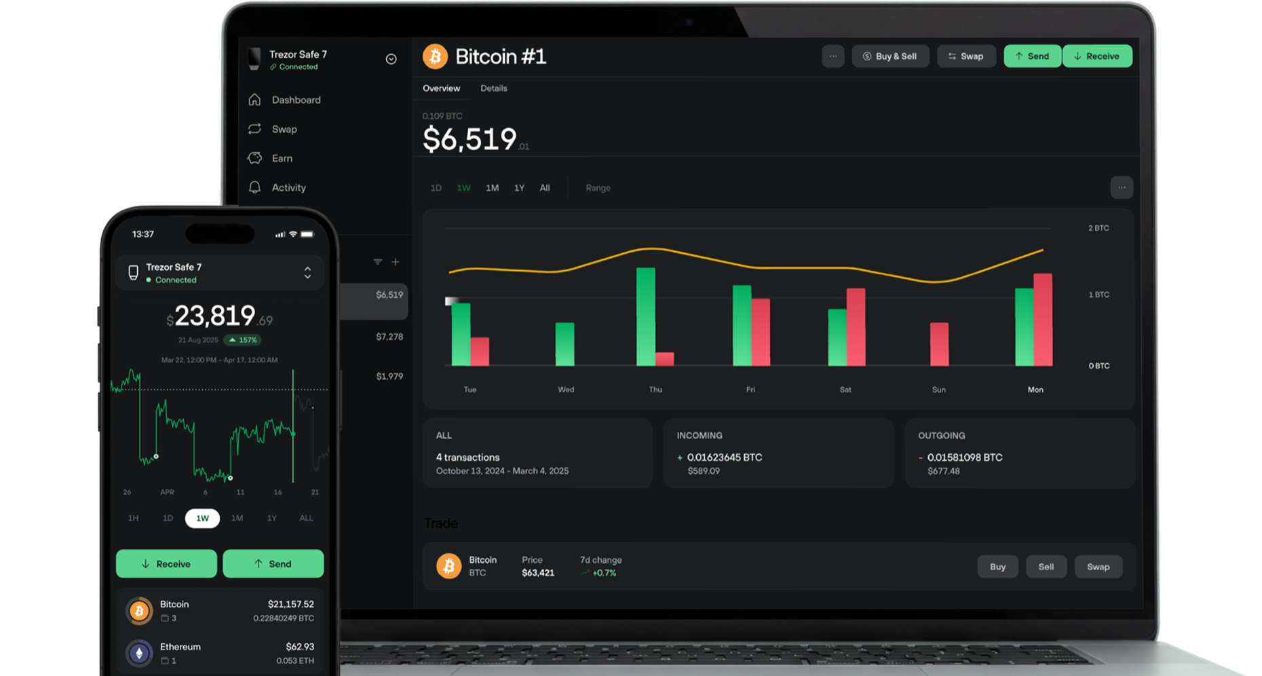
Task: Click Receive button on laptop
Action: coord(1097,56)
